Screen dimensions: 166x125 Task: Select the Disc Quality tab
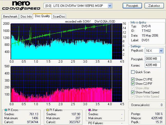point(42,16)
